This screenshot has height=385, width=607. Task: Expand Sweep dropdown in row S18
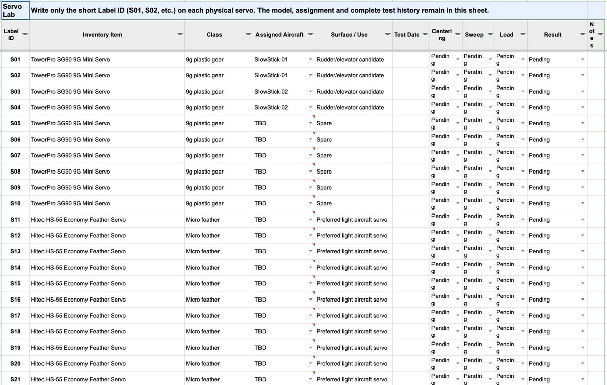pos(490,332)
